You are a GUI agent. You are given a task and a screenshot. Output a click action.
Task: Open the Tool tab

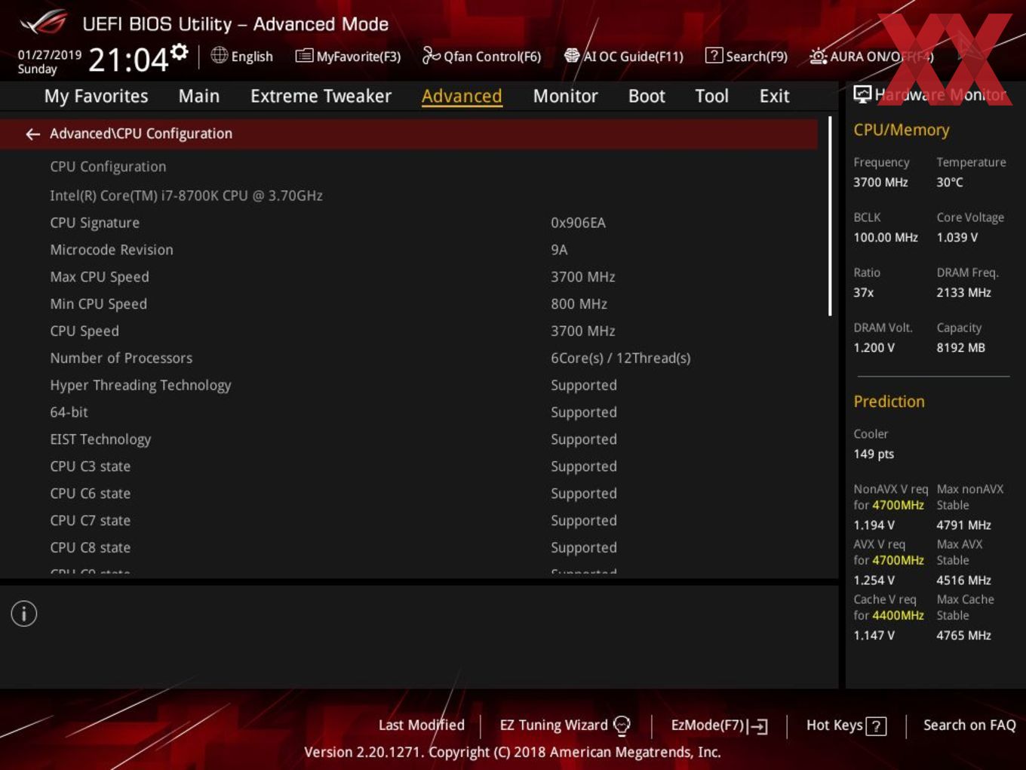711,96
